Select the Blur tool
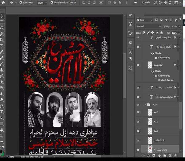This screenshot has width=185, height=161. pyautogui.click(x=2, y=94)
